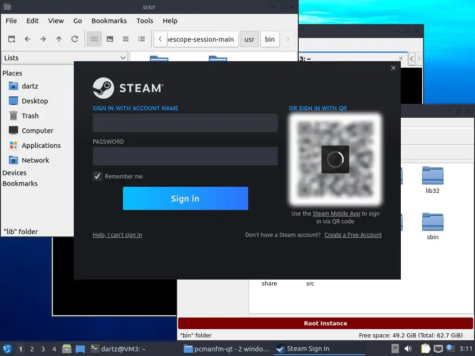Open the Lubuntu start menu
This screenshot has height=356, width=475.
tap(7, 349)
